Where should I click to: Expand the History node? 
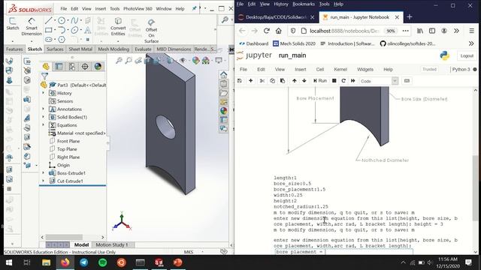pyautogui.click(x=44, y=93)
